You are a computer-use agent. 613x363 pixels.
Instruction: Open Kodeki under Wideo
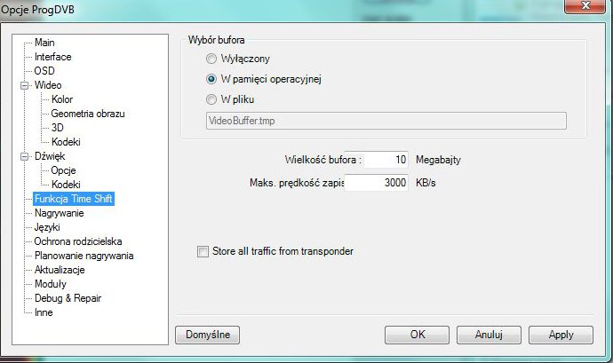(x=66, y=142)
